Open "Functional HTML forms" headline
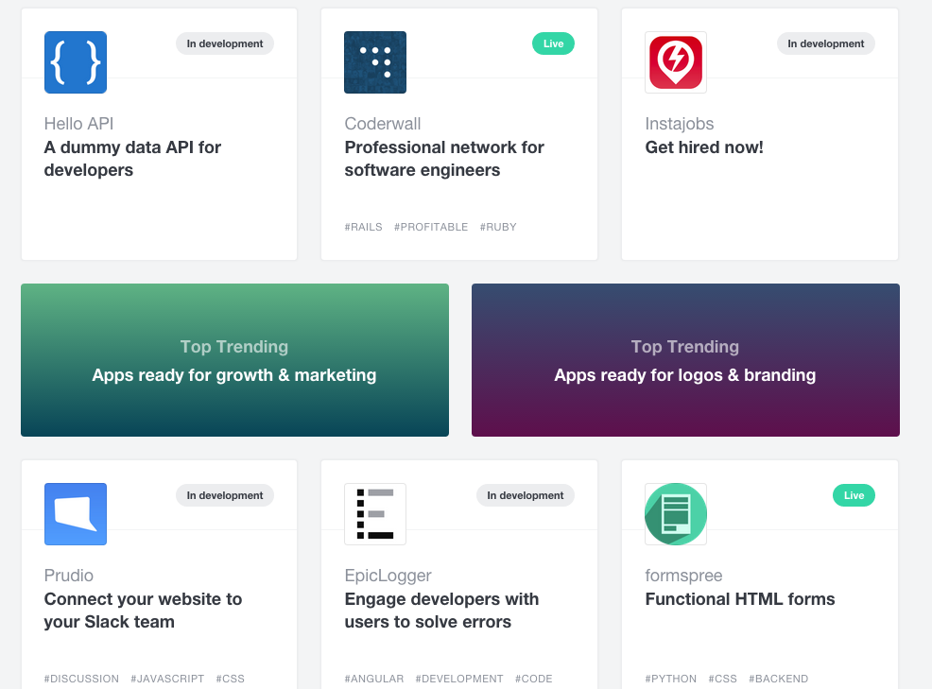932x689 pixels. (740, 599)
